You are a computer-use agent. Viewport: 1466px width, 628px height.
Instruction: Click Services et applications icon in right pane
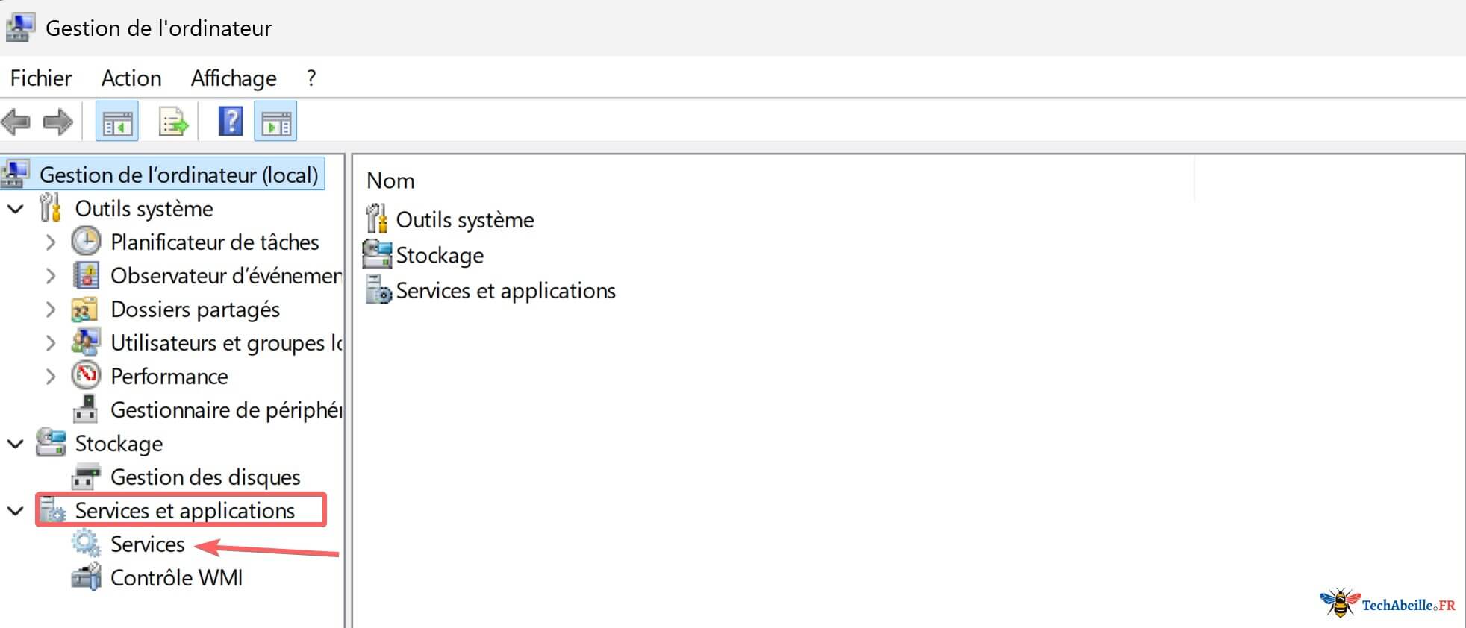[x=378, y=289]
